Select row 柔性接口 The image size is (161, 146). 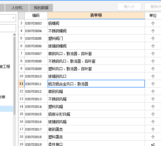pyautogui.click(x=96, y=144)
